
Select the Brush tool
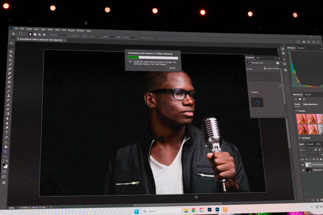coord(9,91)
